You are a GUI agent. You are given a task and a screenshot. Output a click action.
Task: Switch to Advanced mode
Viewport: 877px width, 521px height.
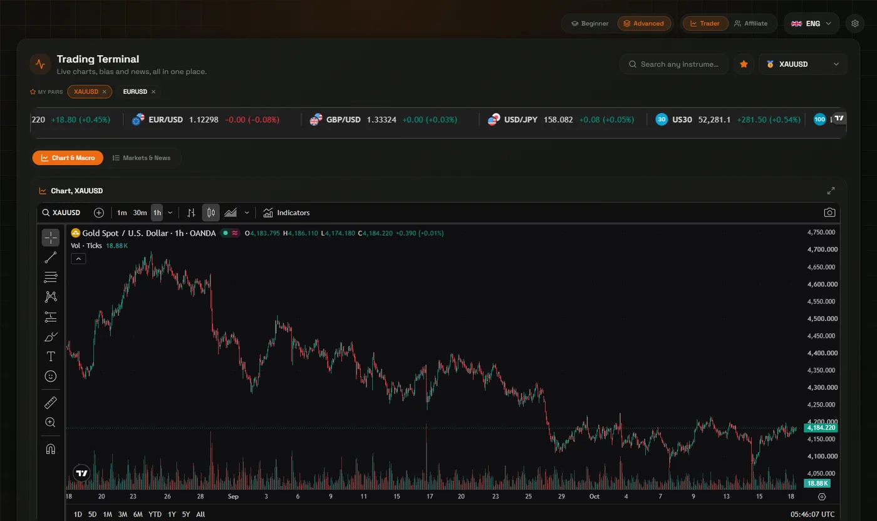click(x=644, y=24)
